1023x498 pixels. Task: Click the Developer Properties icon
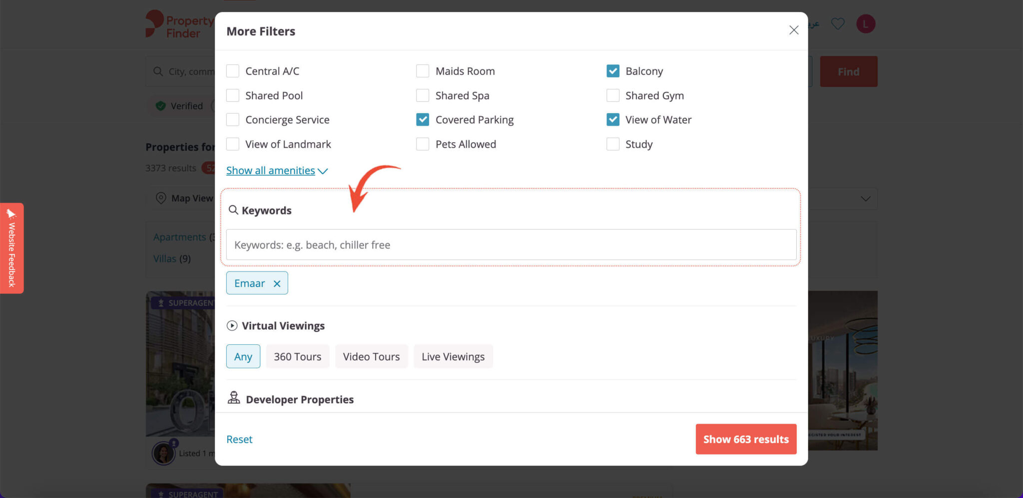pyautogui.click(x=233, y=398)
